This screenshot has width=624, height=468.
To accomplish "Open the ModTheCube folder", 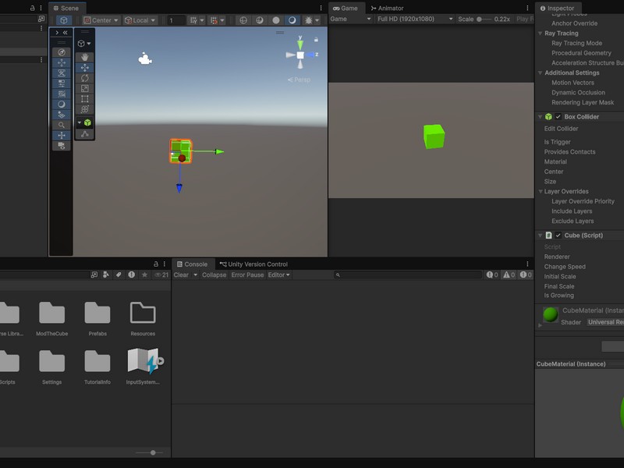I will (x=51, y=318).
